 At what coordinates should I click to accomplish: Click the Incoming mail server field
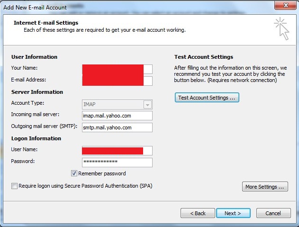click(x=117, y=116)
